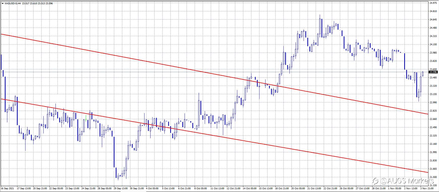The width and height of the screenshot is (439, 192).
Task: Click the 29 Sep 13:00 time label
Action: 121,188
